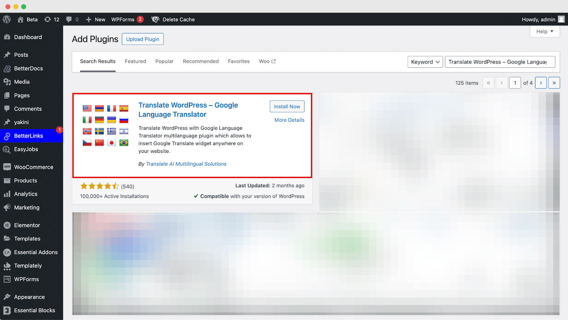Click the yakini pin icon

point(7,122)
